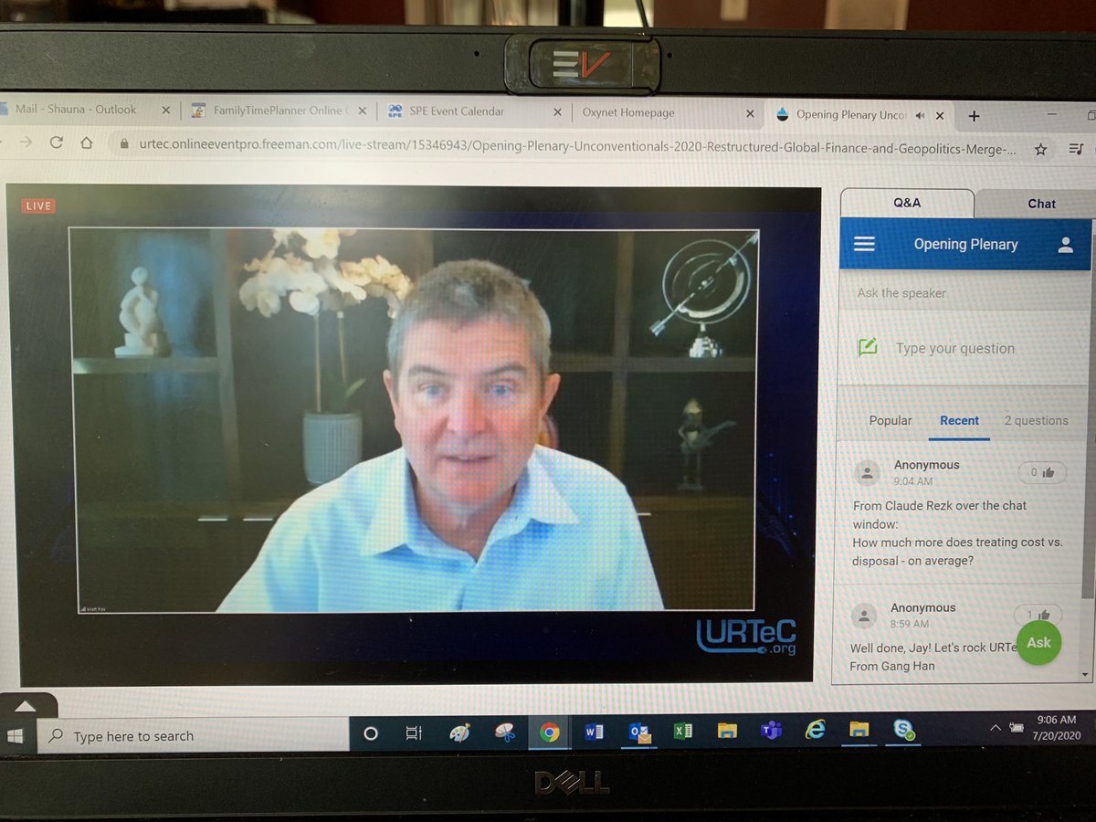1096x822 pixels.
Task: View site info via the padlock icon
Action: (125, 144)
